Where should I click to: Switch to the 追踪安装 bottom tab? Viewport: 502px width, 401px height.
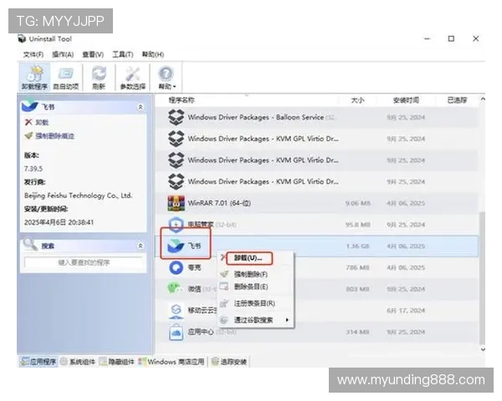(x=229, y=362)
